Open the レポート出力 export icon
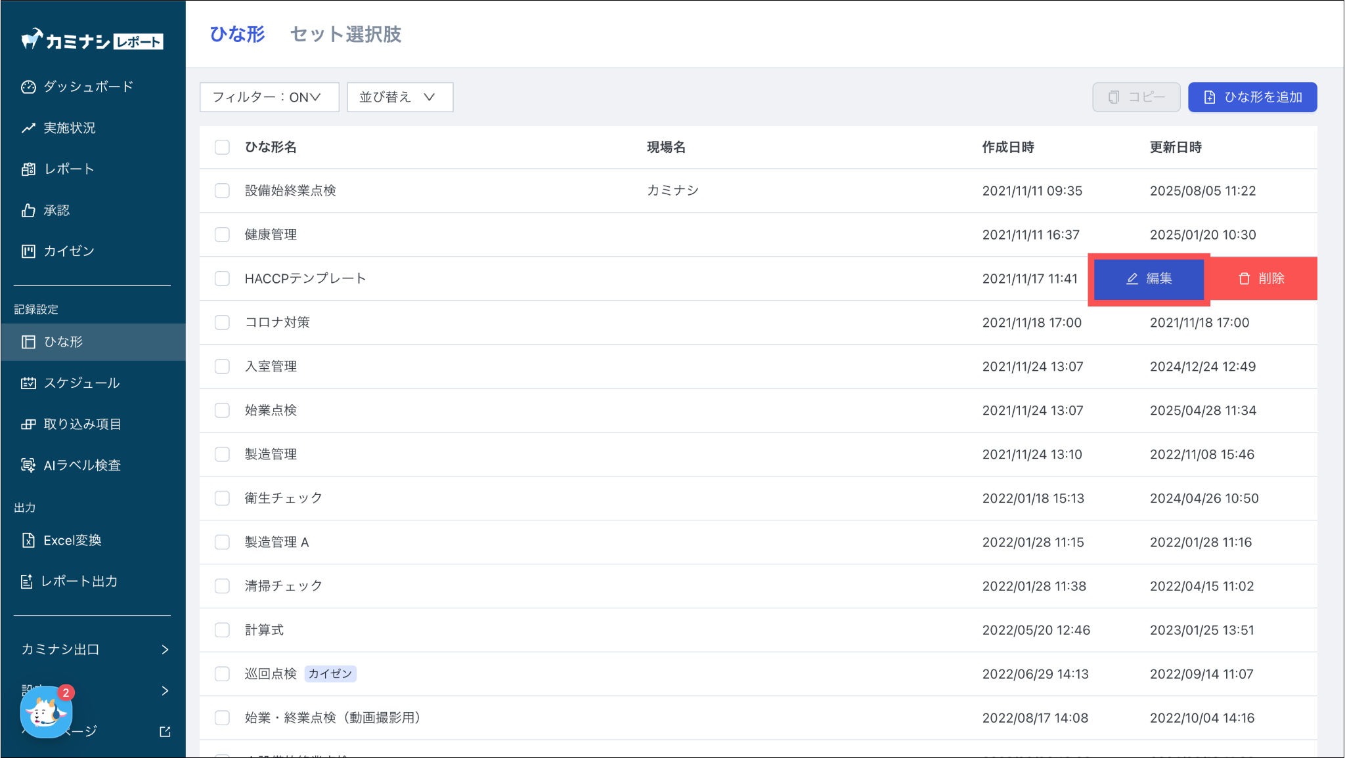 coord(27,581)
